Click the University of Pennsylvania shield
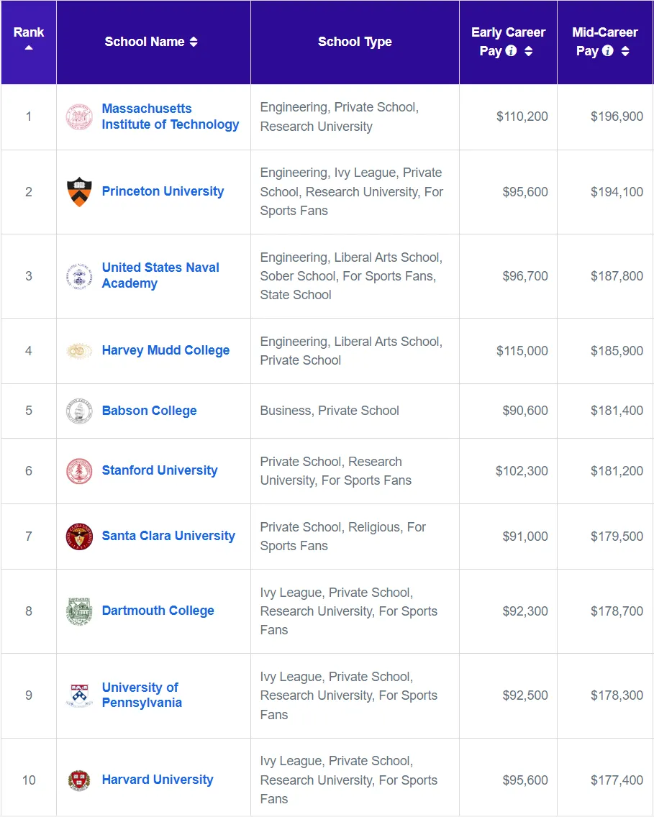 (79, 695)
